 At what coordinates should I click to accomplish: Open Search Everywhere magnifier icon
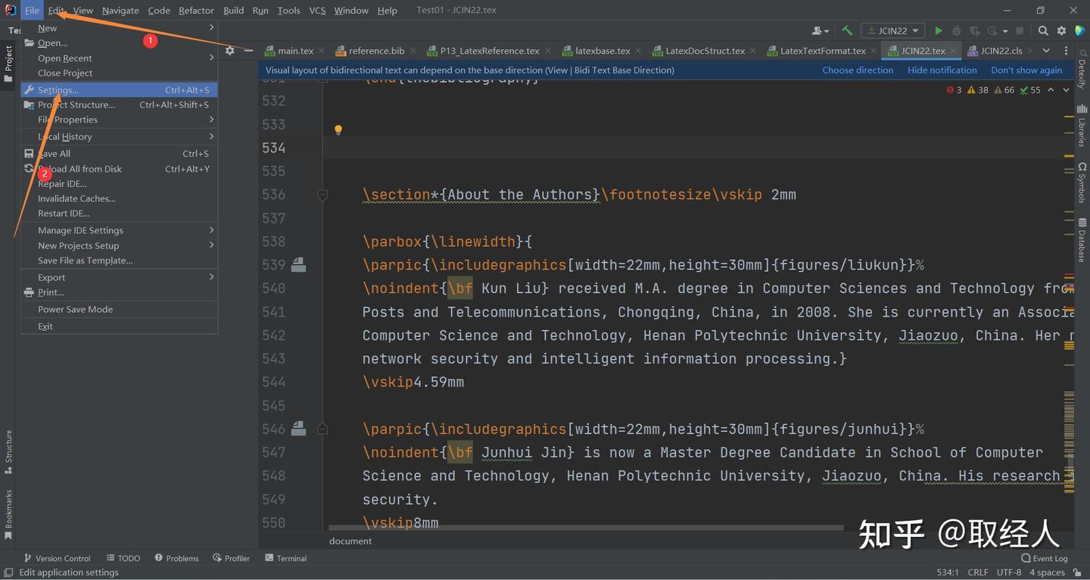[1043, 31]
